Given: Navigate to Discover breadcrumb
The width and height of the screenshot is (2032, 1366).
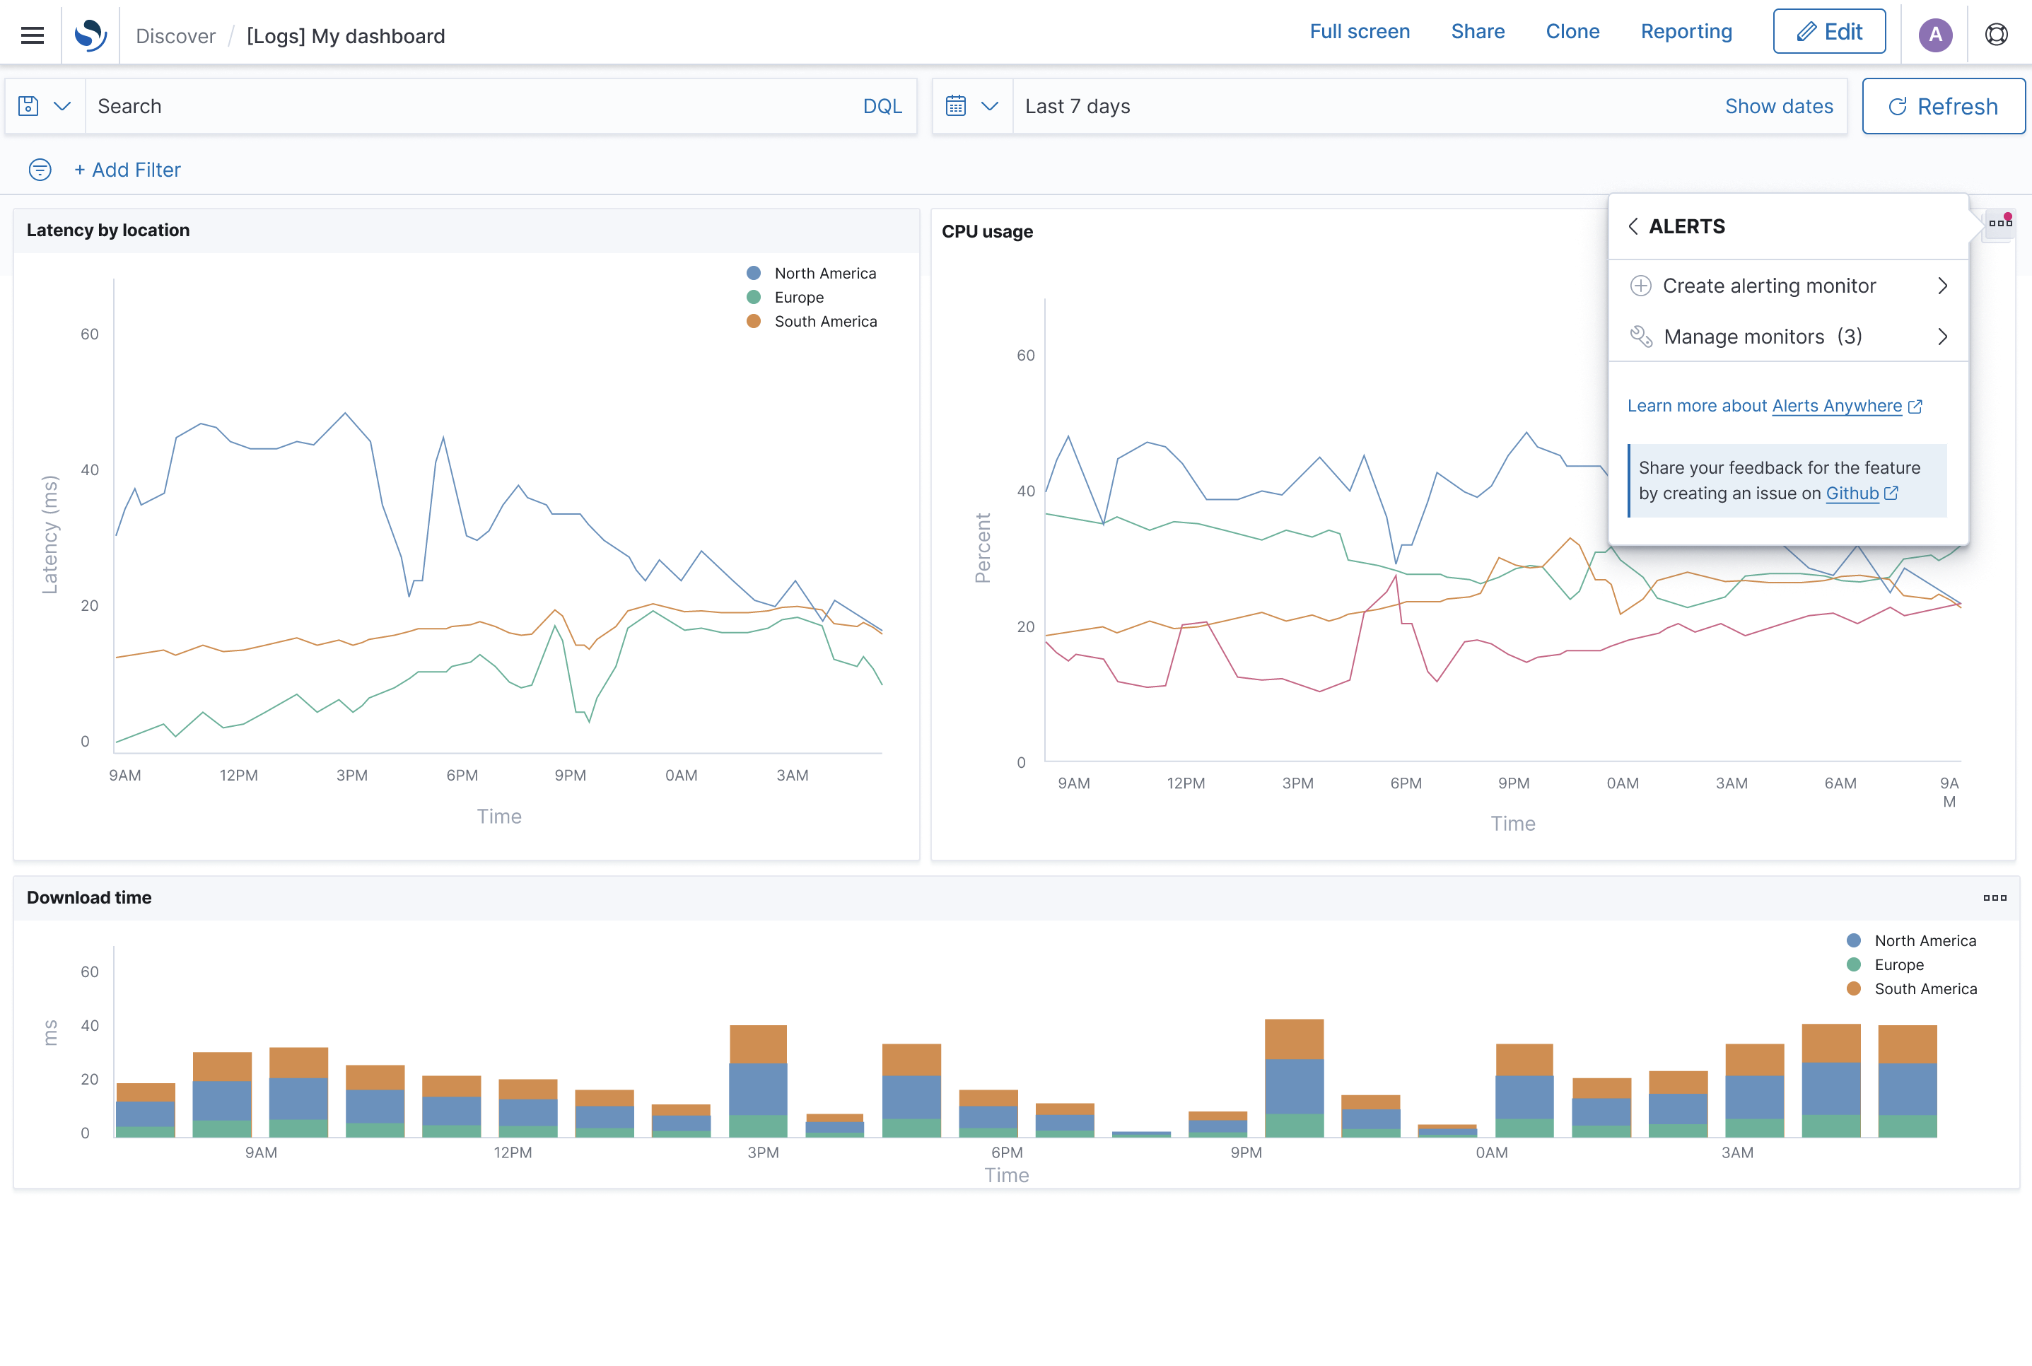Looking at the screenshot, I should point(176,36).
